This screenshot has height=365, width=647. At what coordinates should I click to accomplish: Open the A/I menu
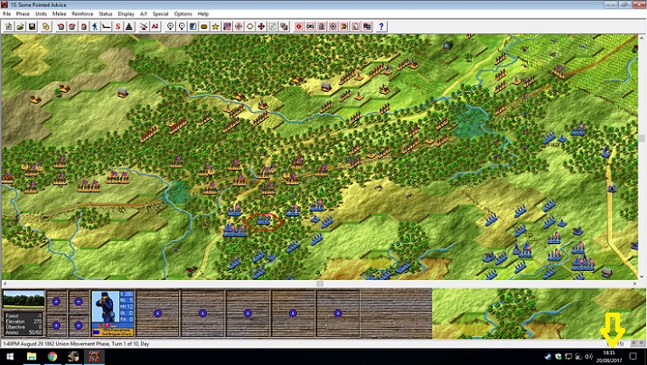[143, 14]
